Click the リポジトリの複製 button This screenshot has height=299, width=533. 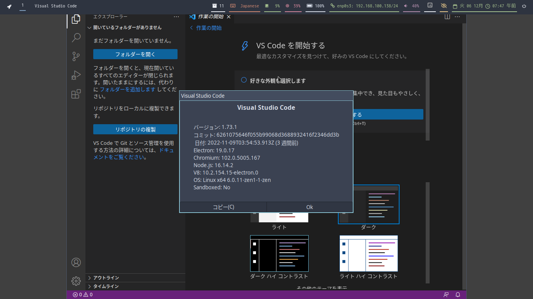(x=135, y=129)
